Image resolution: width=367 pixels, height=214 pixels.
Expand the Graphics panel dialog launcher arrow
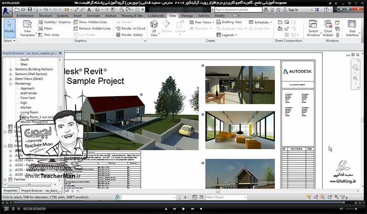pyautogui.click(x=145, y=41)
